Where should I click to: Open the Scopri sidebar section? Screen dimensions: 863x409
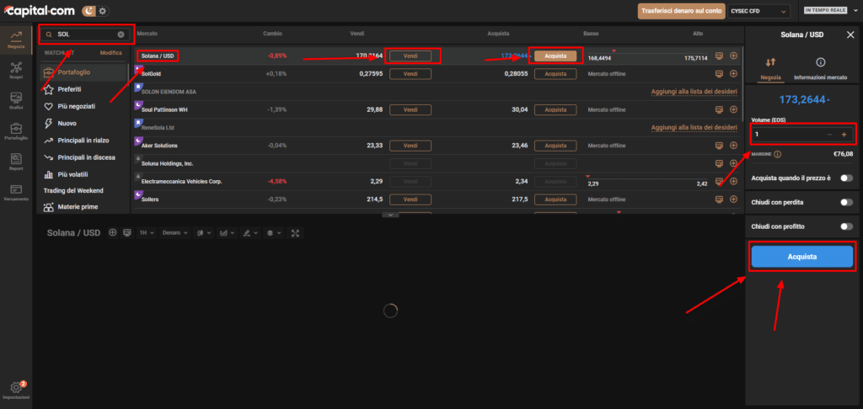click(x=15, y=71)
